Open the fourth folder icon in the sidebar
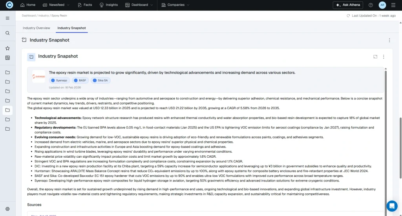The width and height of the screenshot is (402, 216). pos(7,101)
